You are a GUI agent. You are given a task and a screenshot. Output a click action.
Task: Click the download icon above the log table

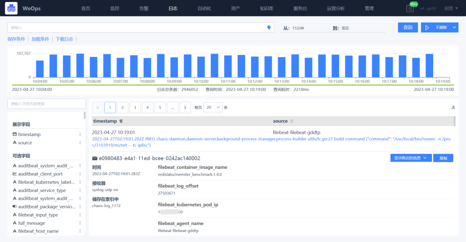point(453,107)
